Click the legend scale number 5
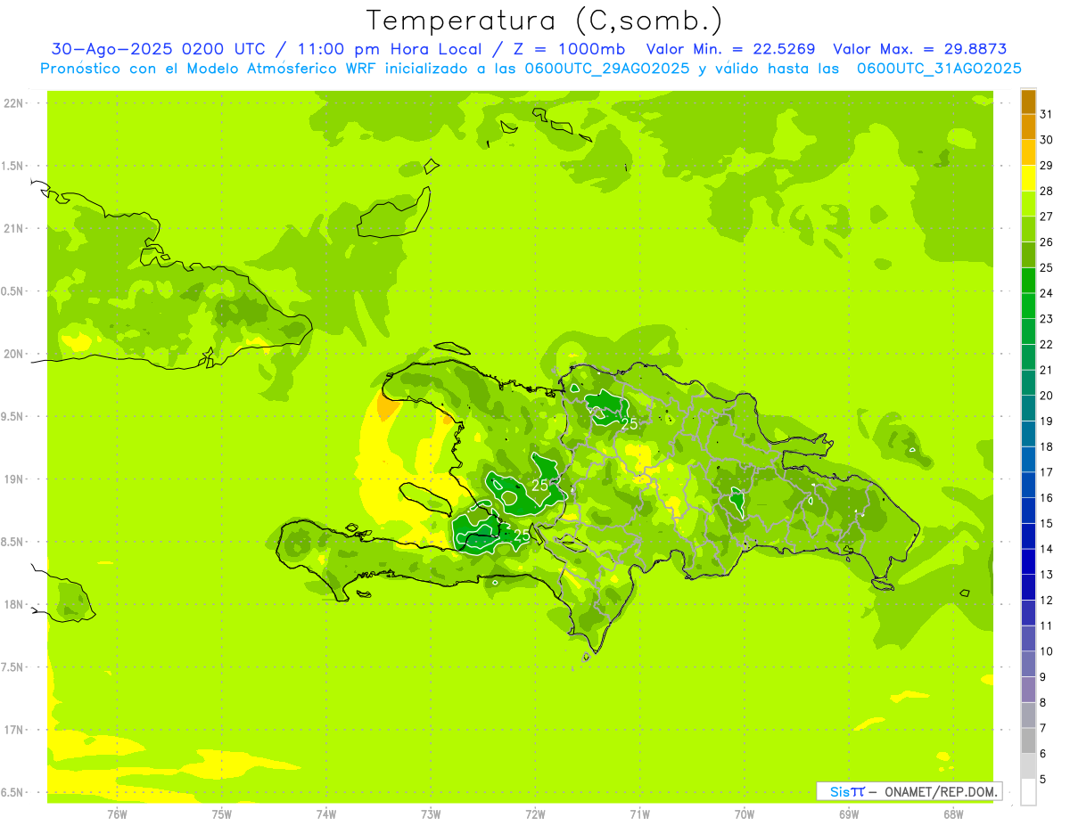 pyautogui.click(x=1043, y=780)
